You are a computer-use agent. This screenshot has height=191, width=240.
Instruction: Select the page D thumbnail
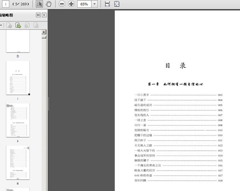[18, 41]
